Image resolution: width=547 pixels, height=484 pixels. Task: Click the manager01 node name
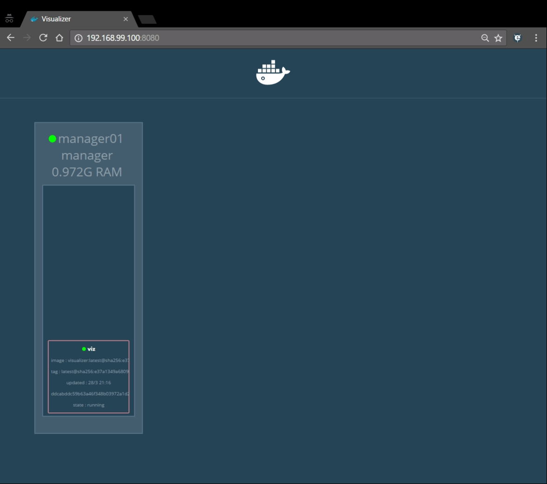point(91,139)
